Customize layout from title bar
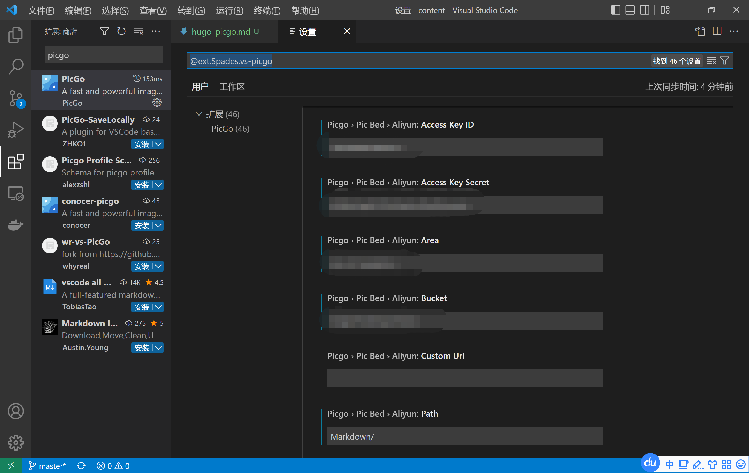Screen dimensions: 749x473 665,10
